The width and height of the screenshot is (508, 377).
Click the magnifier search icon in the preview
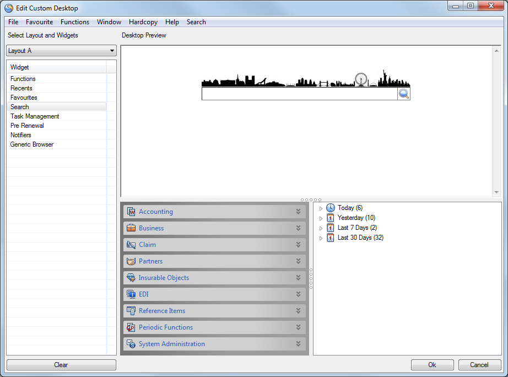pyautogui.click(x=404, y=94)
